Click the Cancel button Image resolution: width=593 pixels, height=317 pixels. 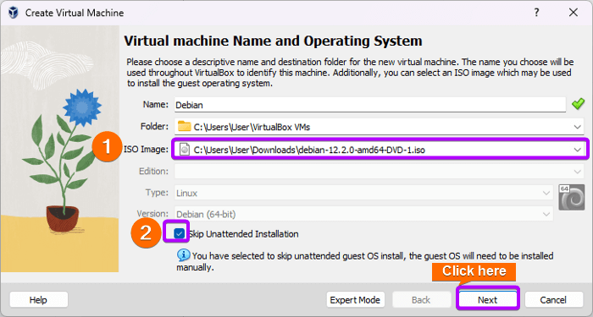pos(553,299)
